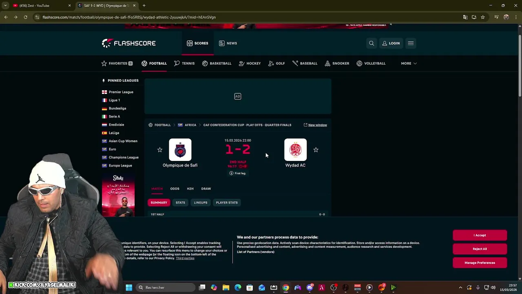
Task: Open the hamburger menu in Flashscore header
Action: [411, 43]
